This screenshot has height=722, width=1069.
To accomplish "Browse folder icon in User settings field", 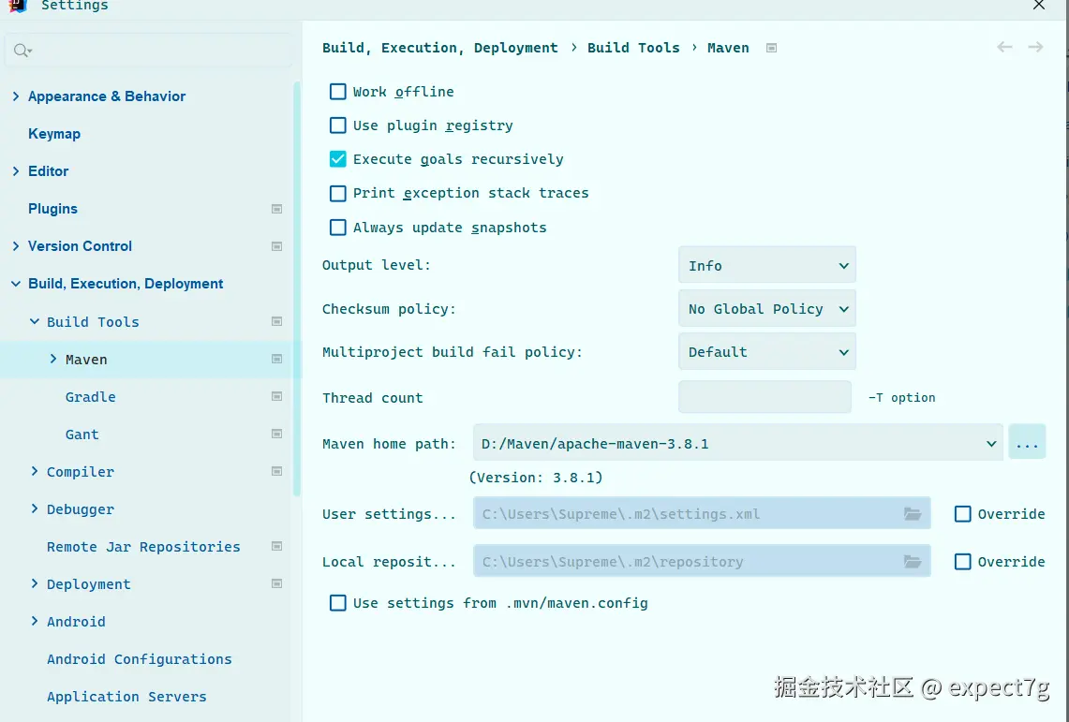I will [913, 513].
